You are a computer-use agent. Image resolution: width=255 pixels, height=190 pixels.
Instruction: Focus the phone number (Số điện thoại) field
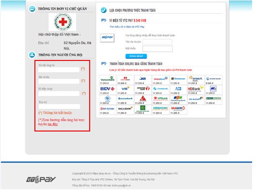pos(59,93)
